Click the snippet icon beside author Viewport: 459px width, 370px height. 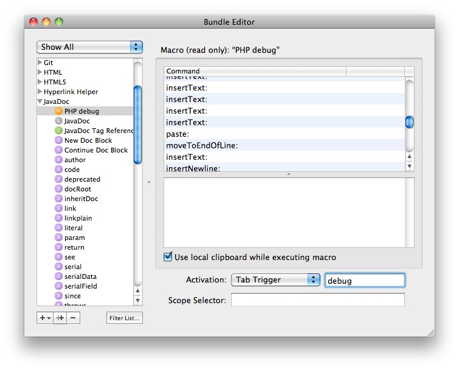(59, 160)
